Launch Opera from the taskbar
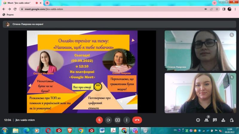Image resolution: width=239 pixels, height=134 pixels. click(x=48, y=131)
